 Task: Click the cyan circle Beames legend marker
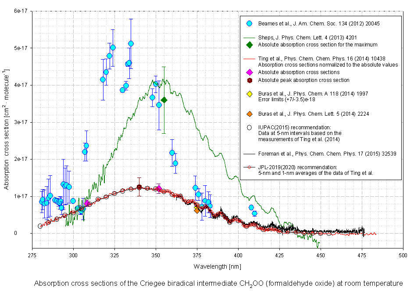249,23
